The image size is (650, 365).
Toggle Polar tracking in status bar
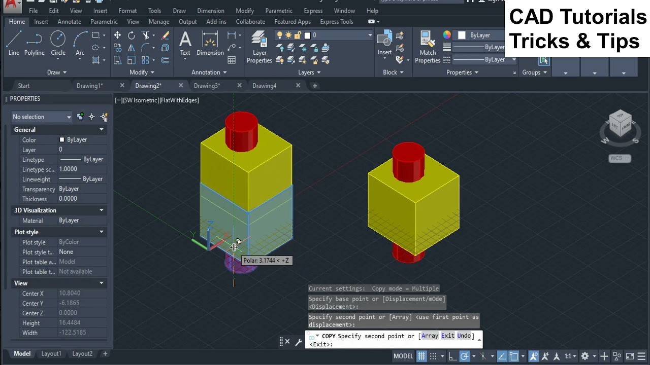tap(465, 356)
